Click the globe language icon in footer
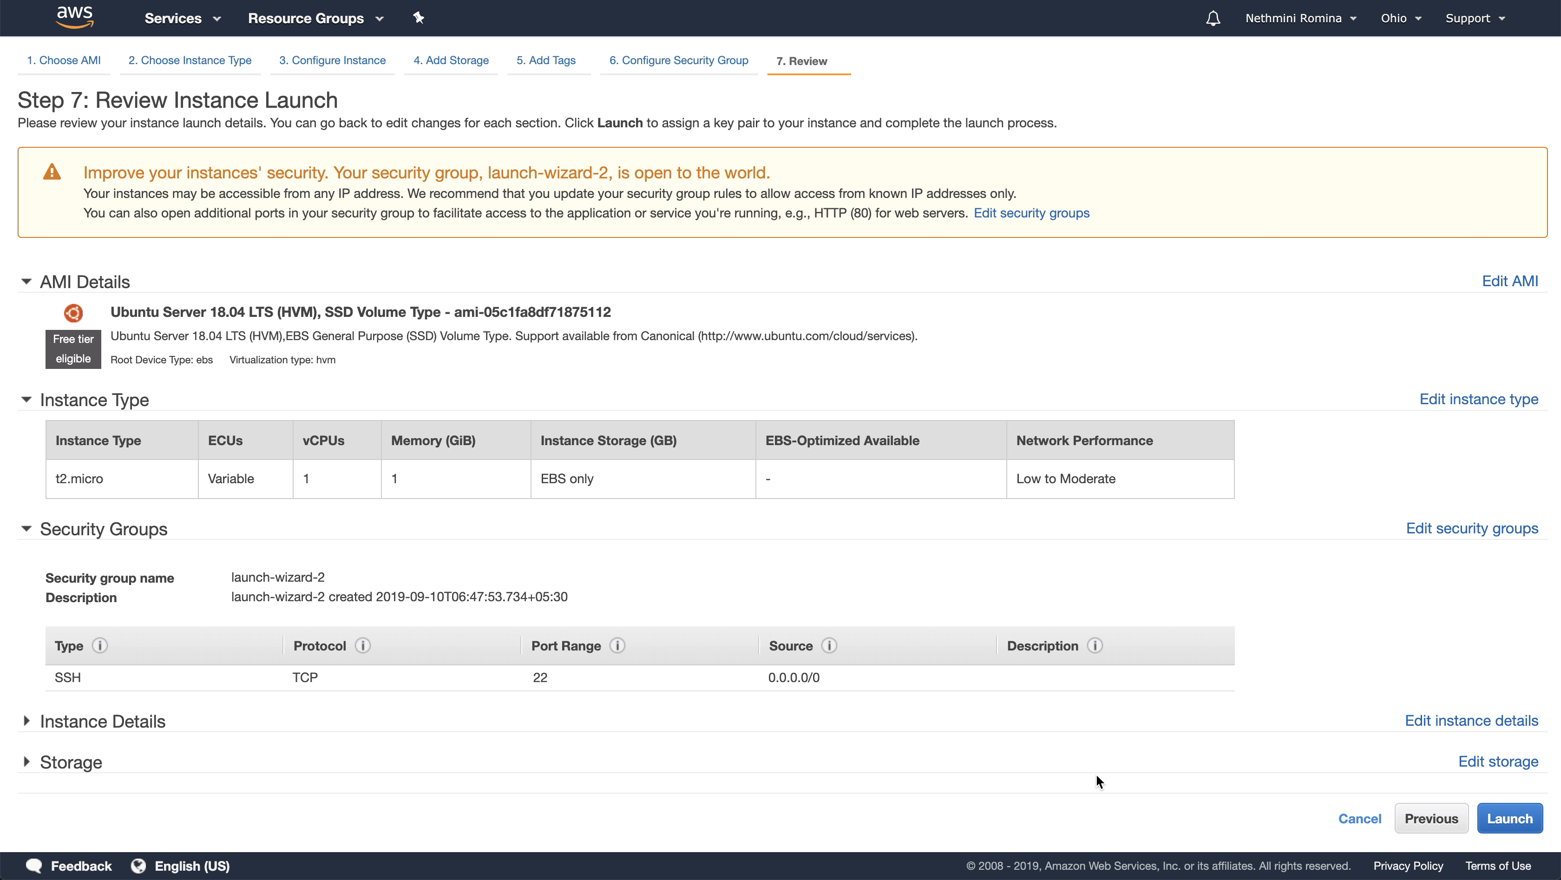This screenshot has width=1561, height=880. point(138,866)
